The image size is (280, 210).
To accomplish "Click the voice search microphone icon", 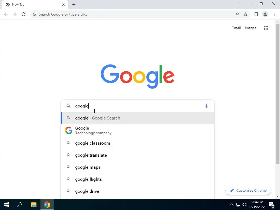I will [206, 106].
